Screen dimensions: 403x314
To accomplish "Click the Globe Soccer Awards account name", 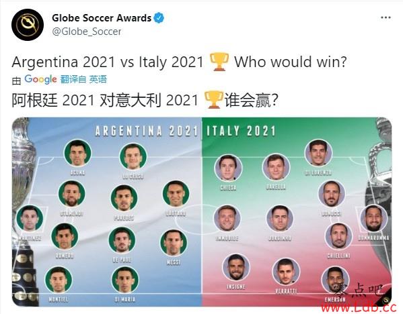I will click(102, 18).
